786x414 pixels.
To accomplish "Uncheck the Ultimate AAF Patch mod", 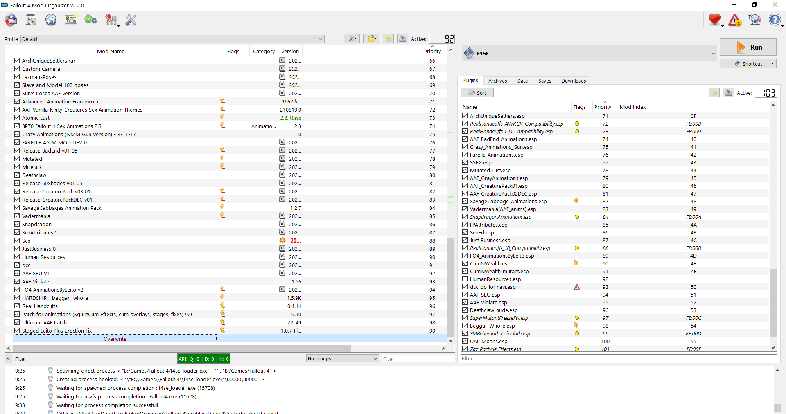I will 17,322.
